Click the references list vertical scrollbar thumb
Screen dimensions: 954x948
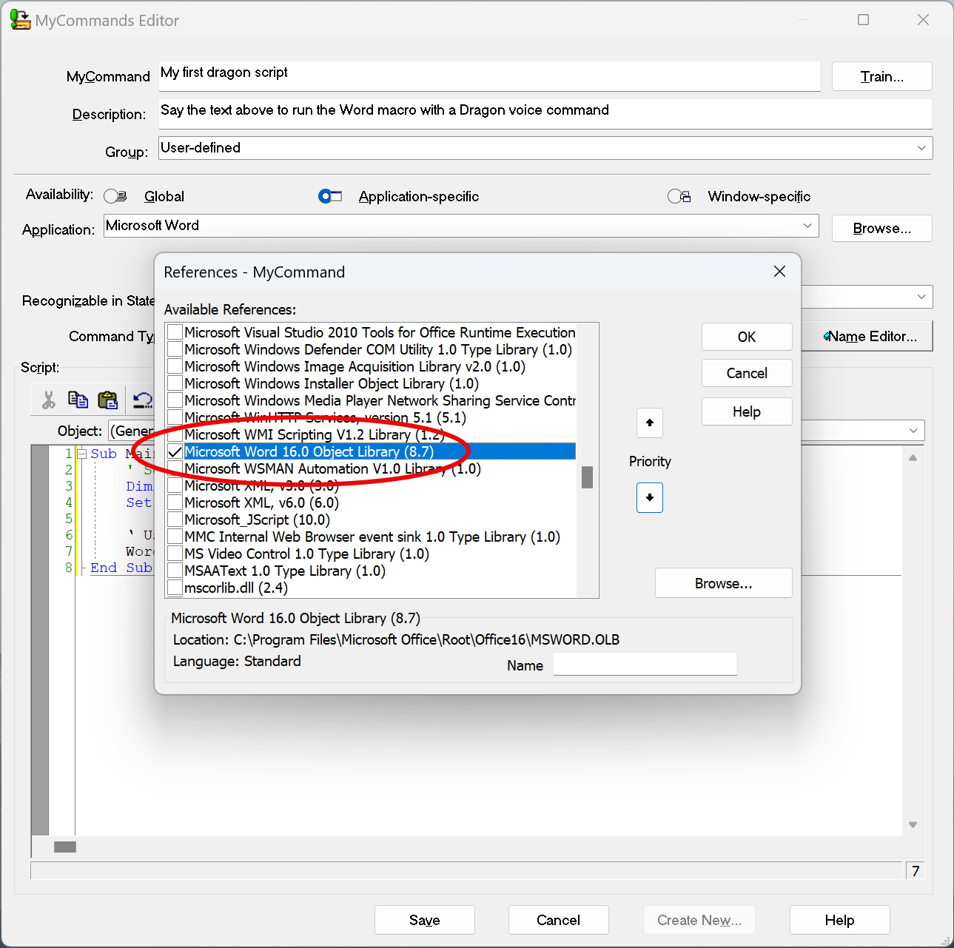point(587,477)
